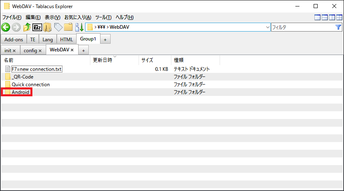
Task: Click the stacked folders toolbar icon
Action: tap(47, 28)
